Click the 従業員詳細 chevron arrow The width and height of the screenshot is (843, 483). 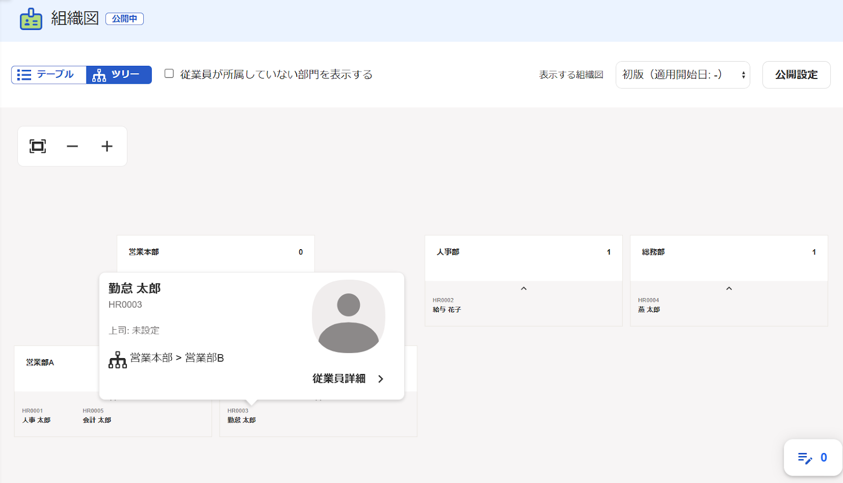(381, 379)
